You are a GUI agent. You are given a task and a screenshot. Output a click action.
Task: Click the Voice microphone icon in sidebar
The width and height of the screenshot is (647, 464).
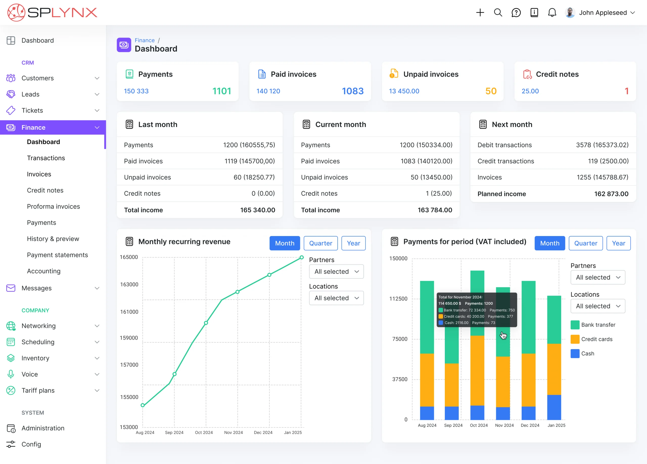[11, 374]
